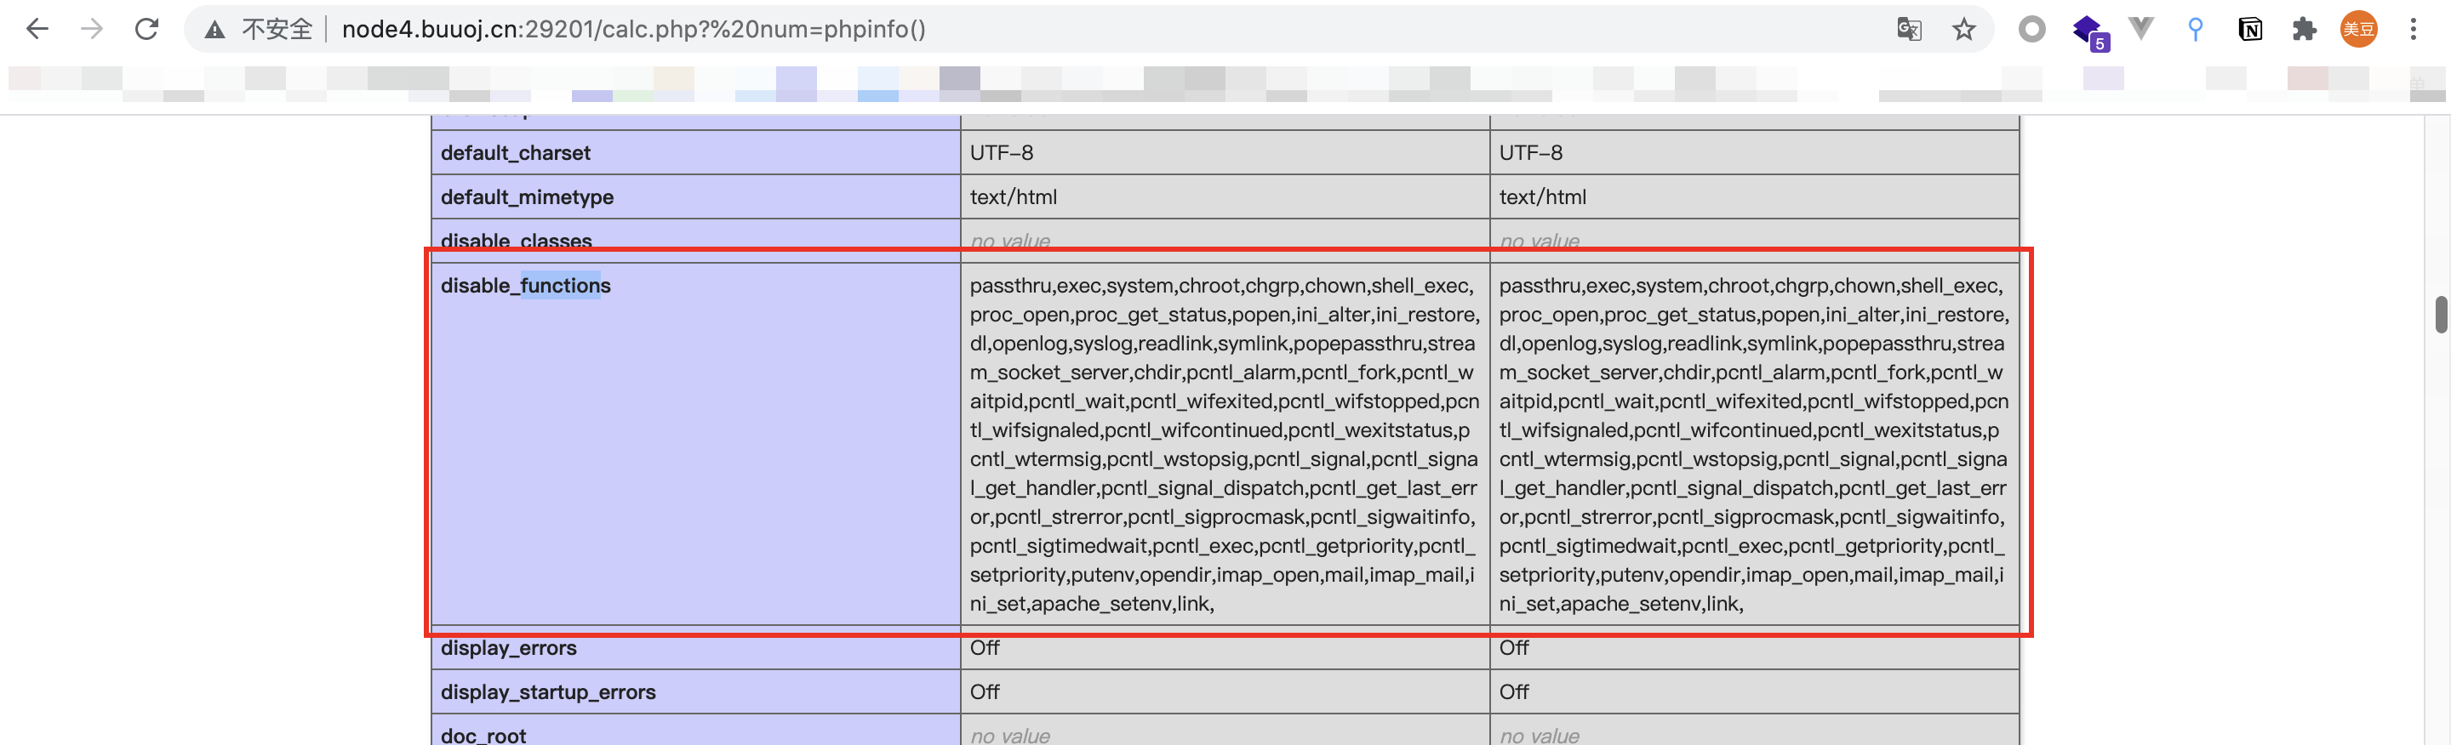
Task: Click the master UTF-8 value of default_charset
Action: [x=1530, y=153]
